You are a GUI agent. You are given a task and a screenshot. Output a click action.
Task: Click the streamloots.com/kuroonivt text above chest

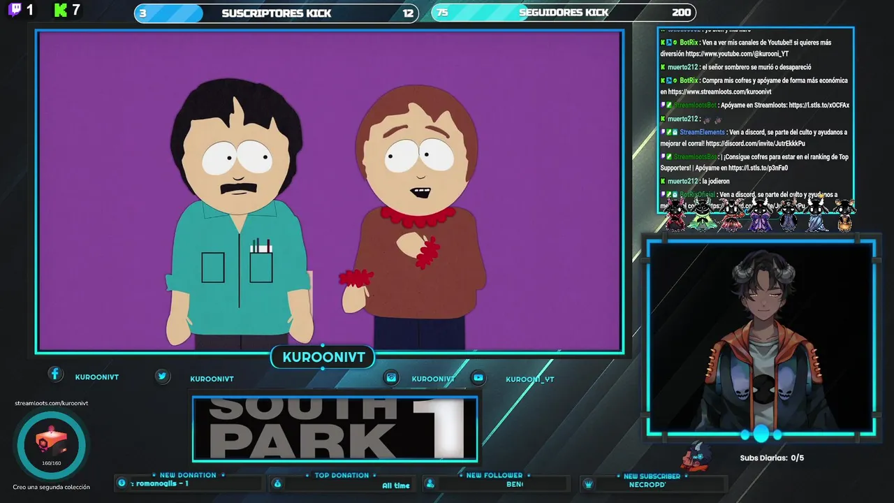(51, 403)
